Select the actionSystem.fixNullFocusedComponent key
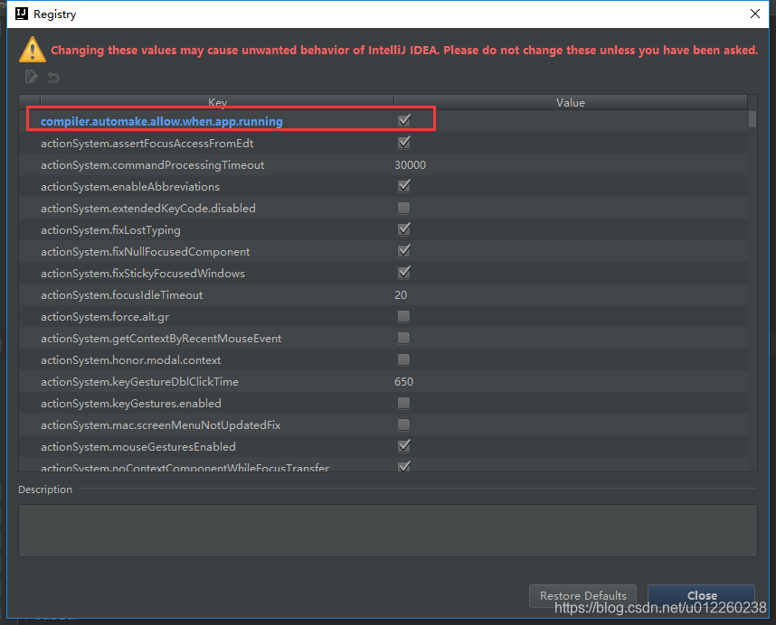 click(x=145, y=252)
